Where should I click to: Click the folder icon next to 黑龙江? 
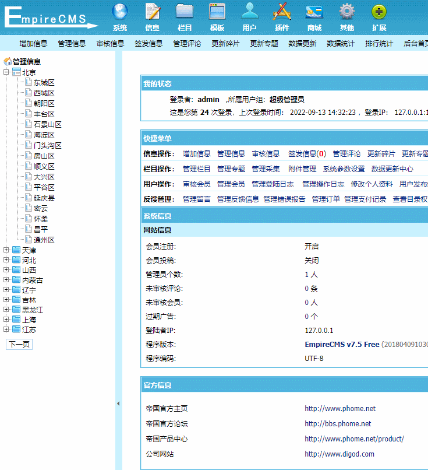[16, 309]
